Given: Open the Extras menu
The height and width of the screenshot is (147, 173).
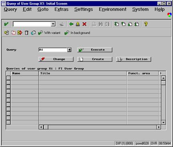Looking at the screenshot, I should click(61, 9).
